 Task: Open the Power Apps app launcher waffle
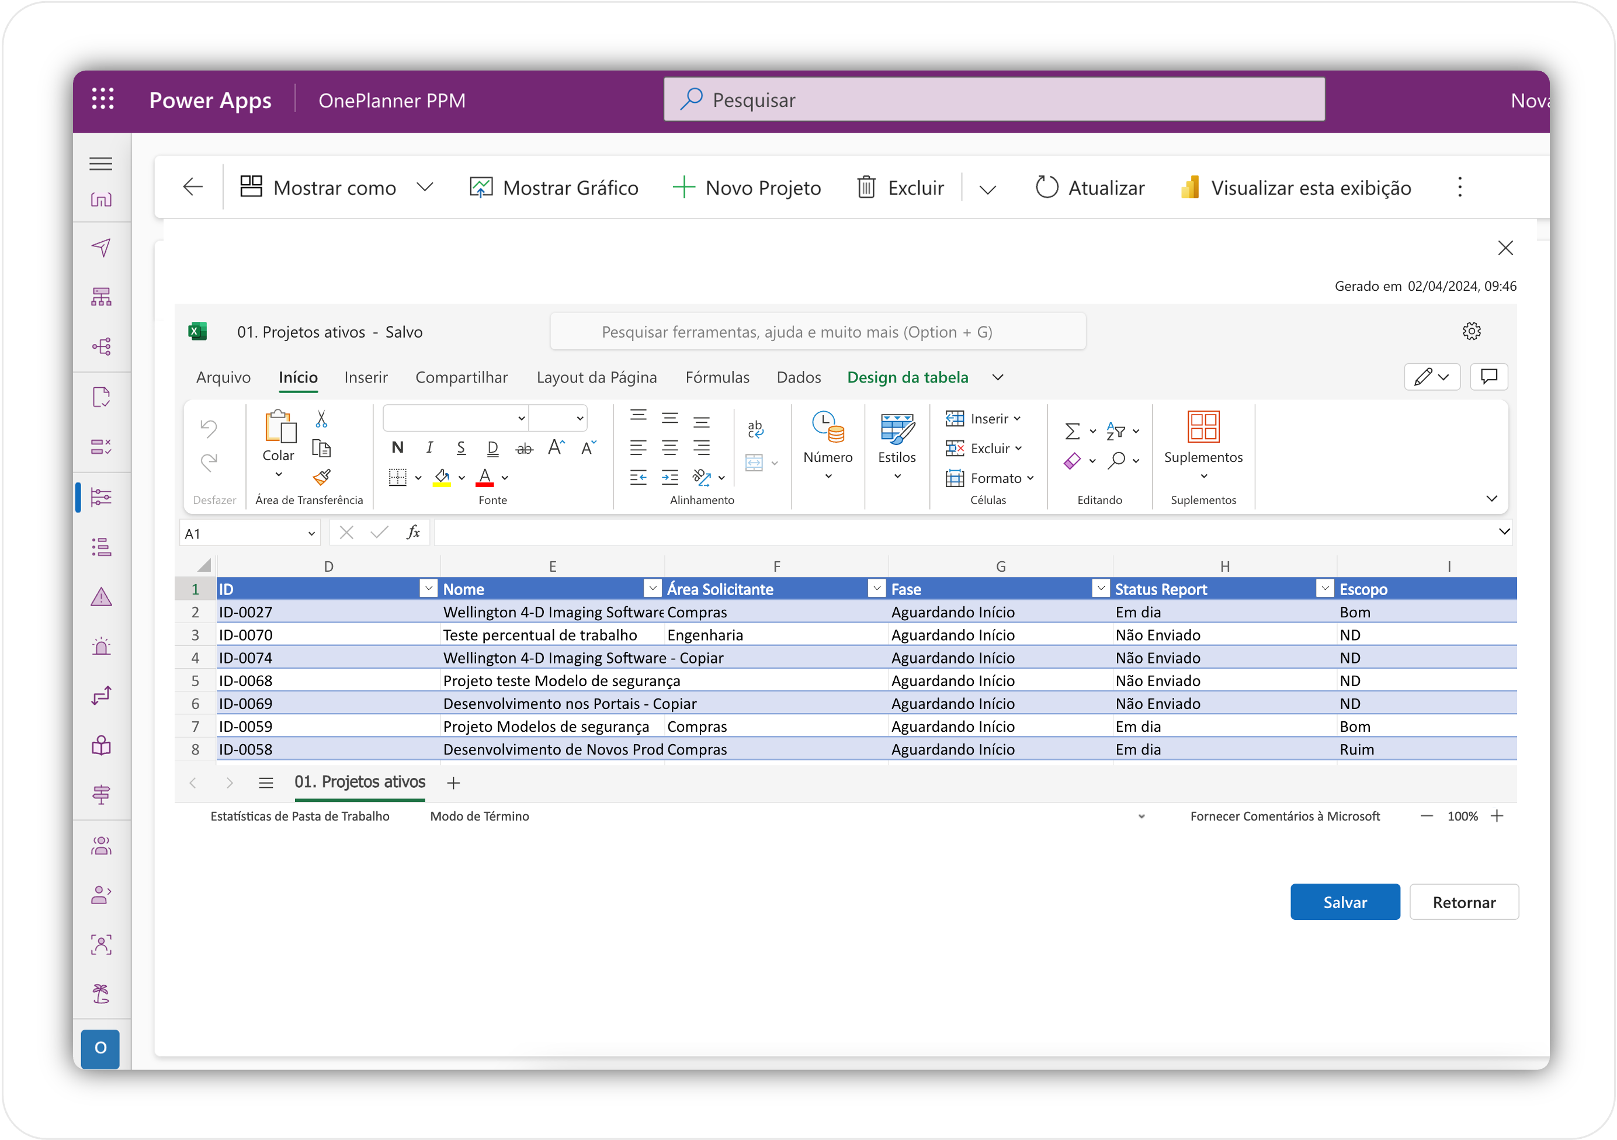103,99
